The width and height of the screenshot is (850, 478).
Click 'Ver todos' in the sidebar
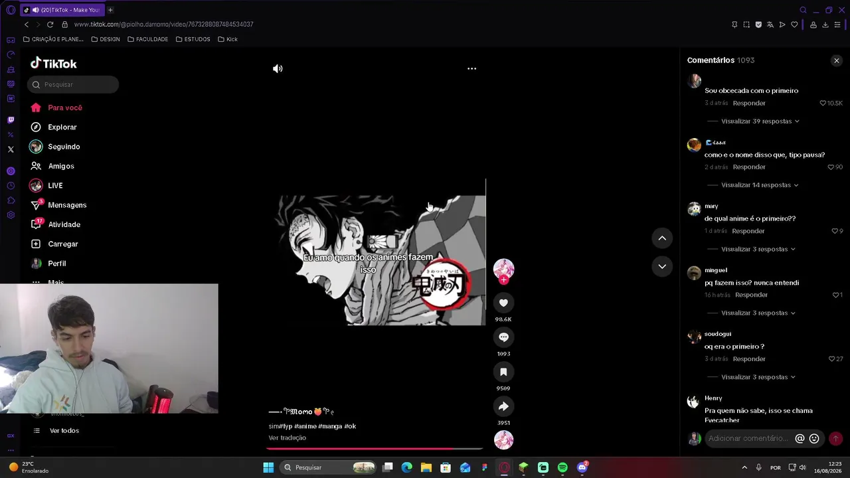point(64,431)
